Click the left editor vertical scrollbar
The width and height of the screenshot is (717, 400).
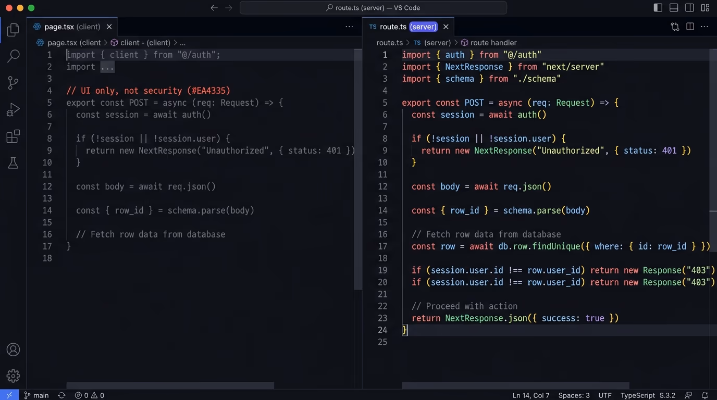tap(358, 169)
